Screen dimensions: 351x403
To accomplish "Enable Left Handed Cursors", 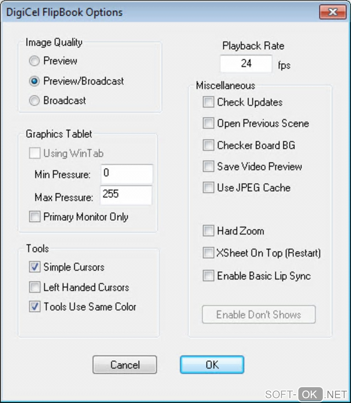I will [x=35, y=287].
